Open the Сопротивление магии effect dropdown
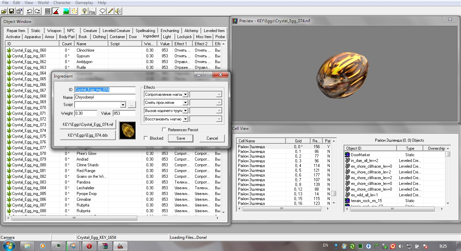This screenshot has width=461, height=251. (x=185, y=94)
